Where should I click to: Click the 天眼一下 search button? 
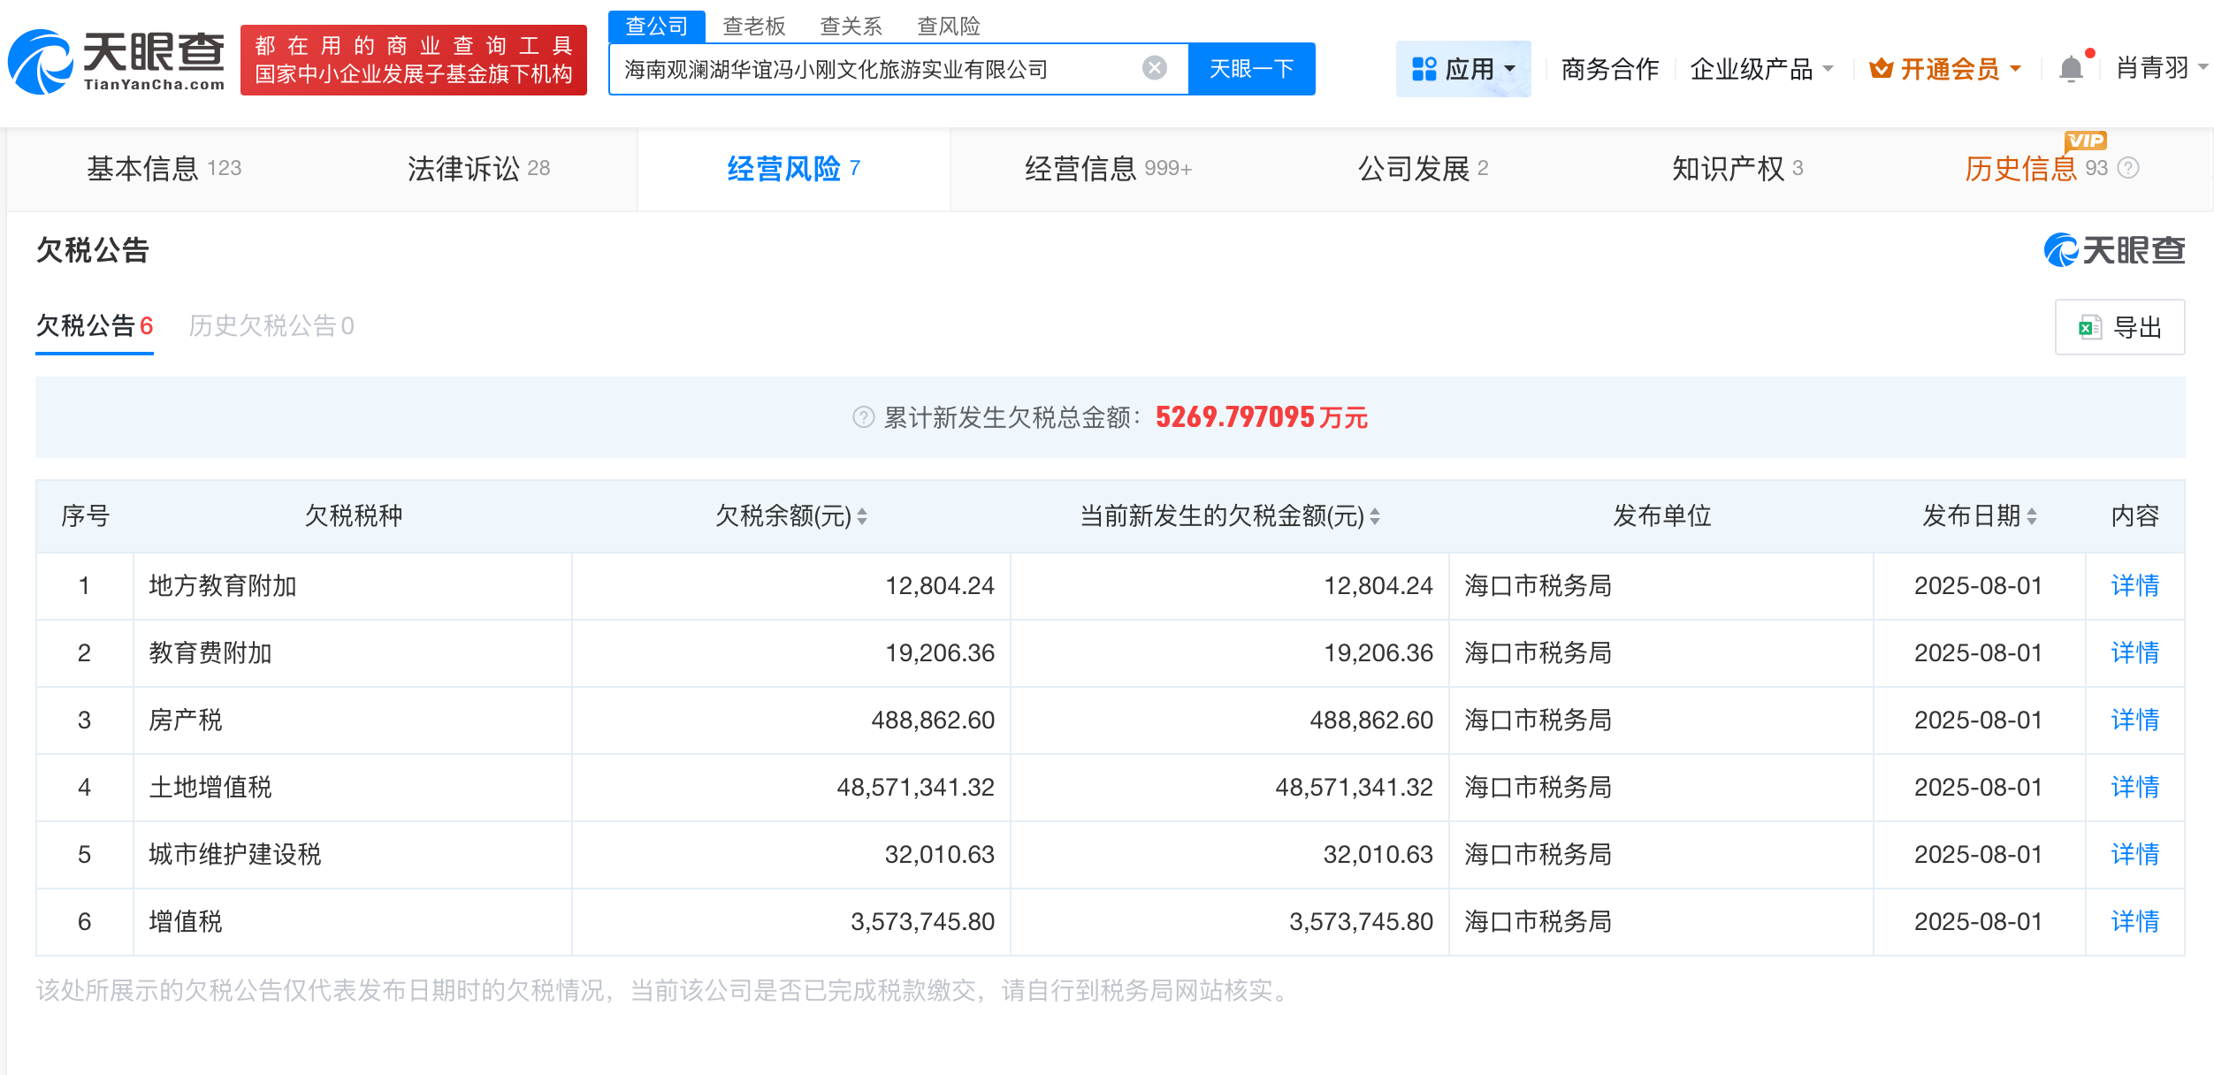(x=1252, y=67)
